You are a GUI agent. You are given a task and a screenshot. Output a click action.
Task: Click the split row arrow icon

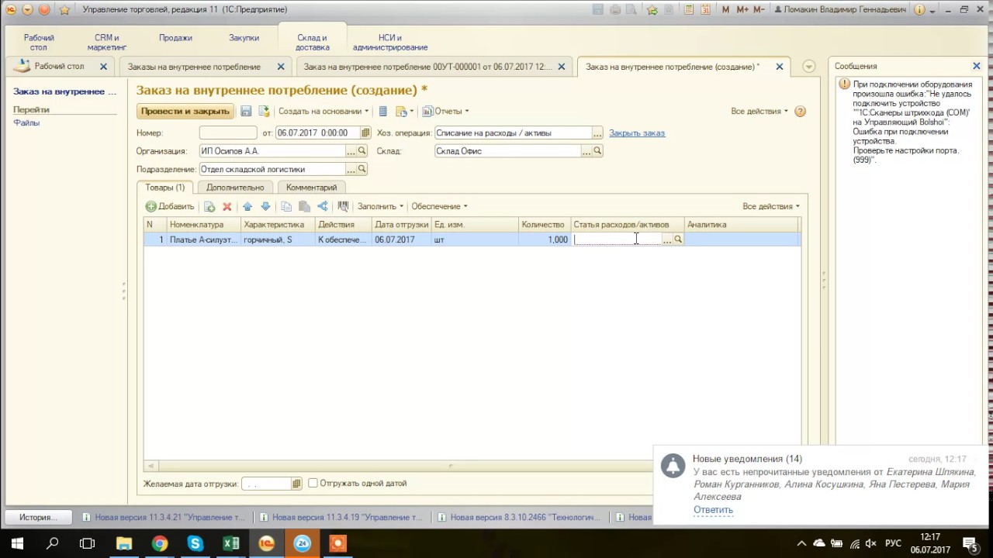[323, 206]
